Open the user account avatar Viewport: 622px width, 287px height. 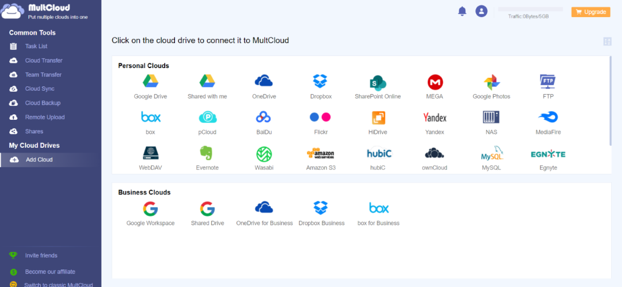(481, 11)
